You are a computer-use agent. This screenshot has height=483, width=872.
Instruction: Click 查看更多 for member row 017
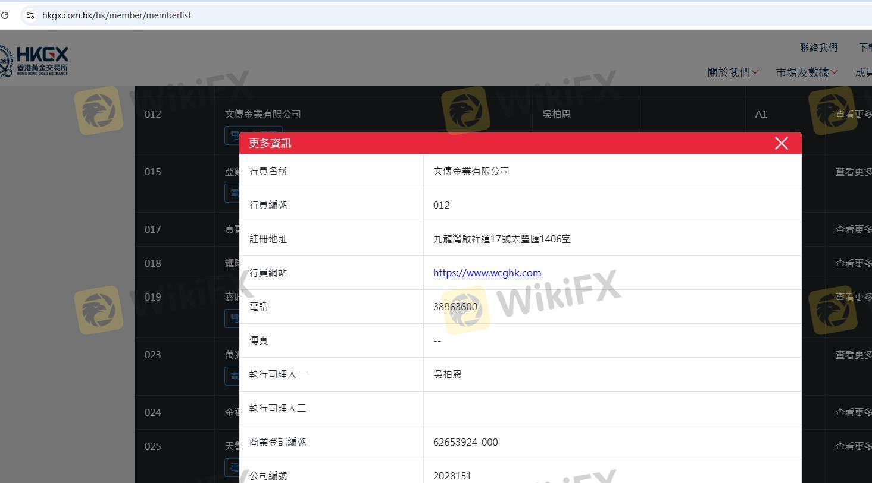854,229
